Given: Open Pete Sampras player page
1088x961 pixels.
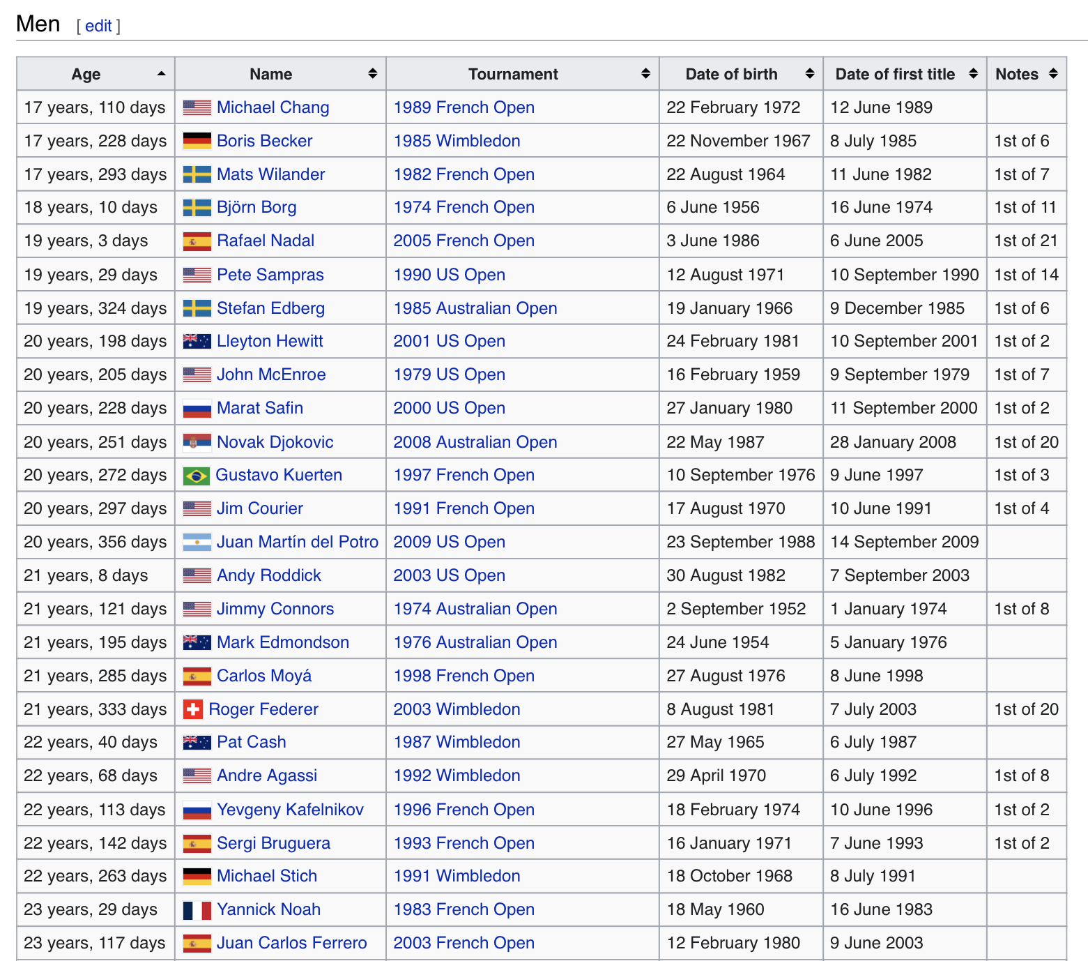Looking at the screenshot, I should 270,275.
